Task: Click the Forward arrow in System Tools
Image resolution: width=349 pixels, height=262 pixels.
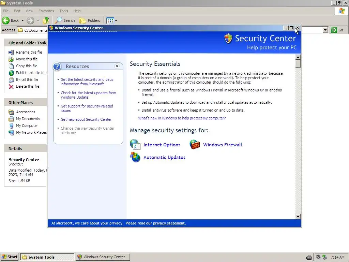Action: click(30, 20)
